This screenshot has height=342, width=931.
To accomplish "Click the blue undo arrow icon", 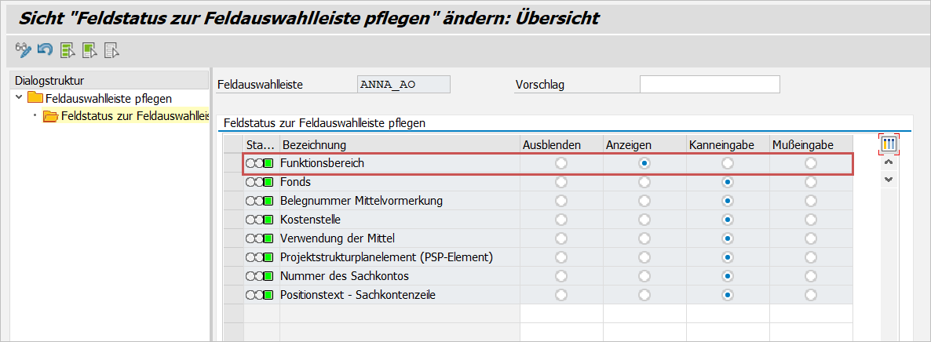I will click(x=45, y=51).
